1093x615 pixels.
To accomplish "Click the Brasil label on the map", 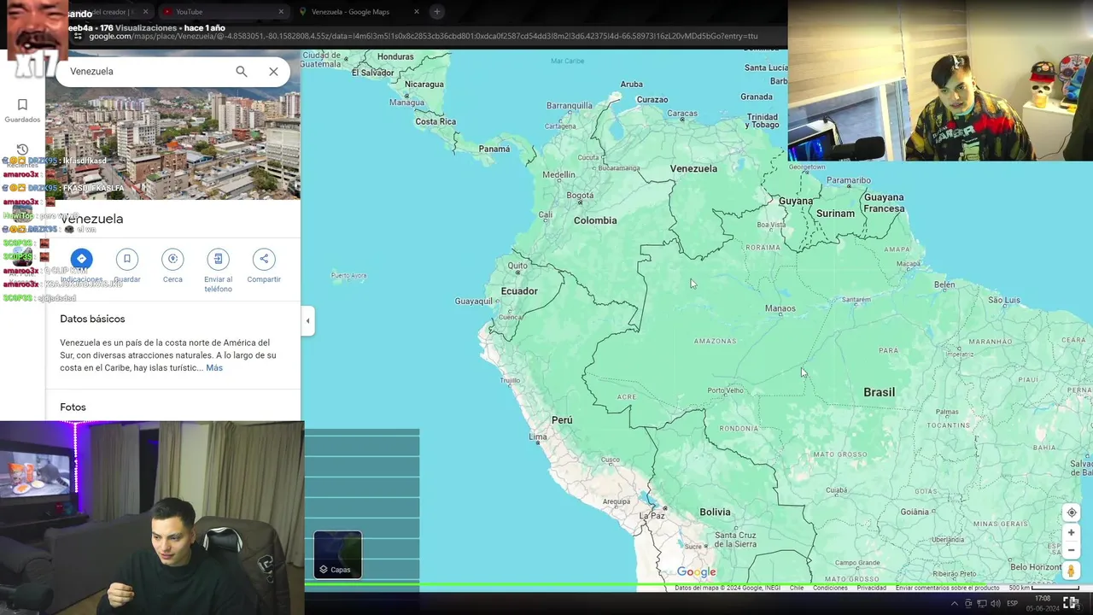I will click(x=880, y=392).
